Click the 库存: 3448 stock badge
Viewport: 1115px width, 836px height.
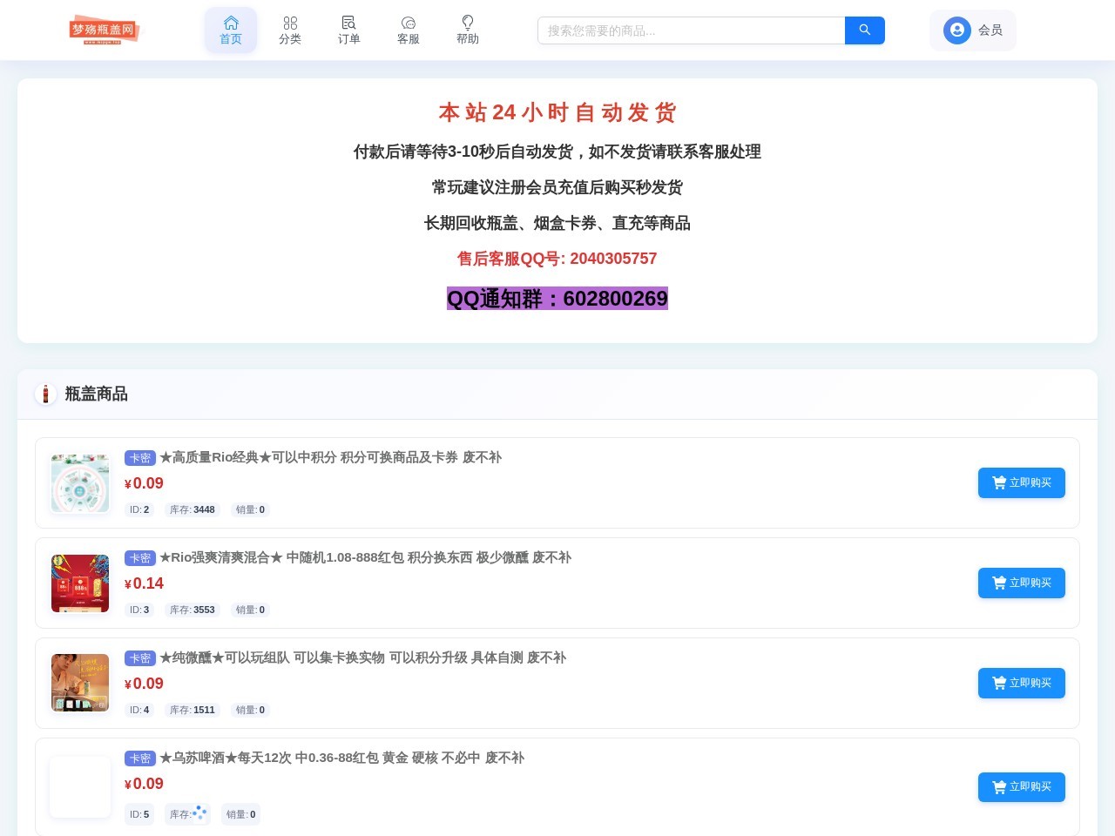point(193,509)
